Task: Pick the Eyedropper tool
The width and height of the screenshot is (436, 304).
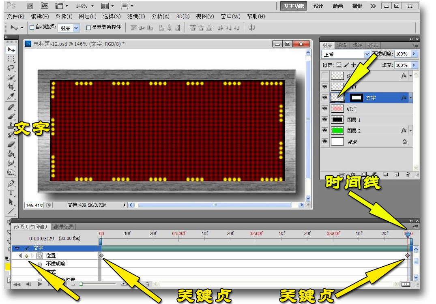Action: [x=11, y=96]
